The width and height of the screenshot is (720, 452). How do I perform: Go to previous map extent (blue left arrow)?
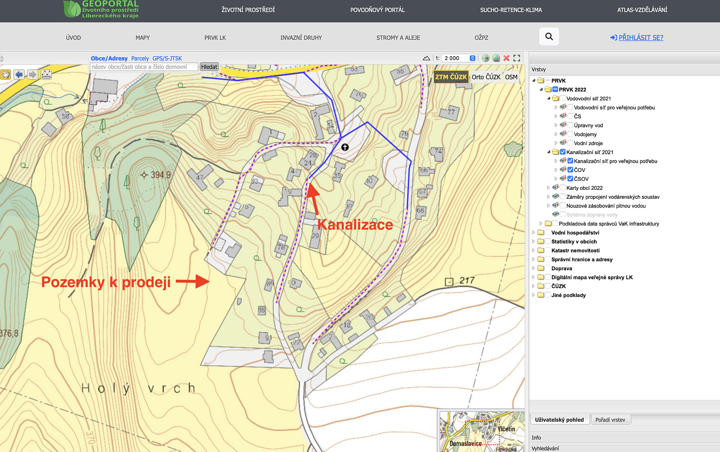19,75
